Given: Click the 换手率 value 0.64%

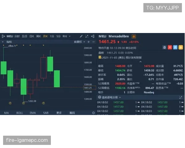Looking at the screenshot, I should pyautogui.click(x=121, y=75).
